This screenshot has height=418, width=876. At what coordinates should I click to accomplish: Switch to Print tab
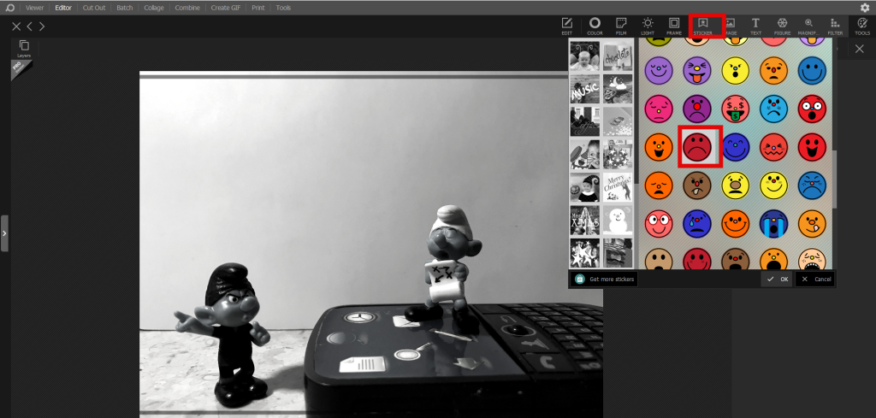coord(257,8)
